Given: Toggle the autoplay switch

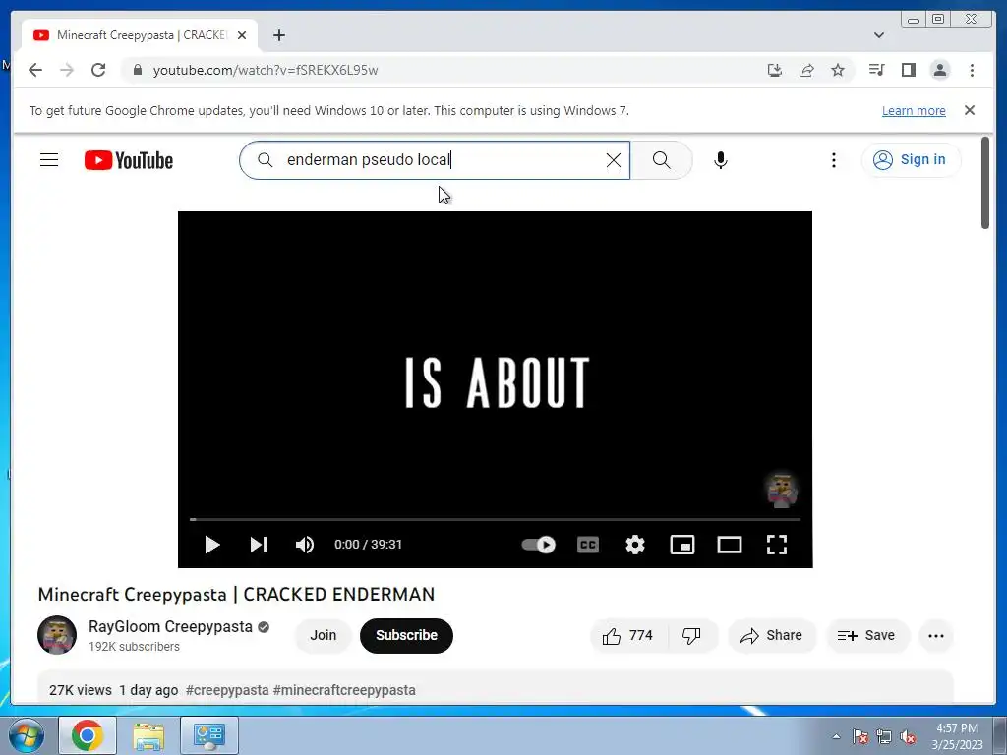Looking at the screenshot, I should tap(538, 545).
